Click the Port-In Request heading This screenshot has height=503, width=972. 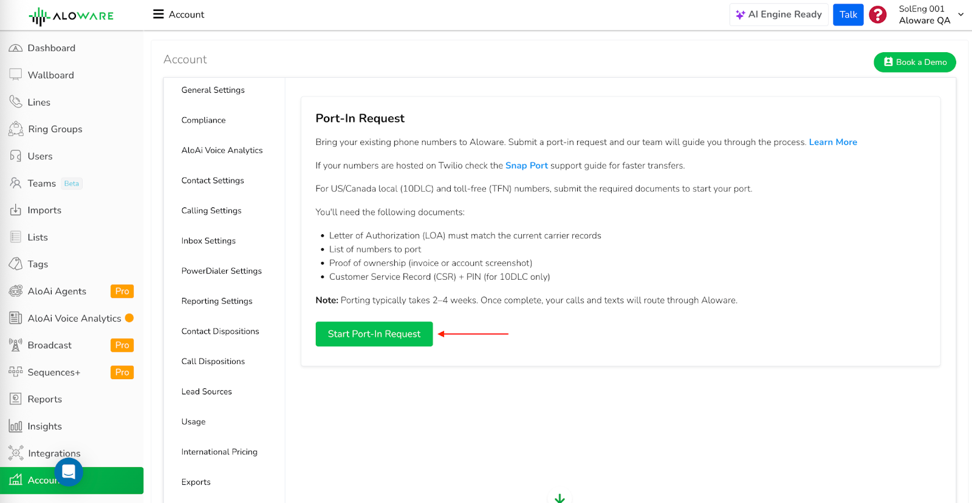tap(360, 118)
